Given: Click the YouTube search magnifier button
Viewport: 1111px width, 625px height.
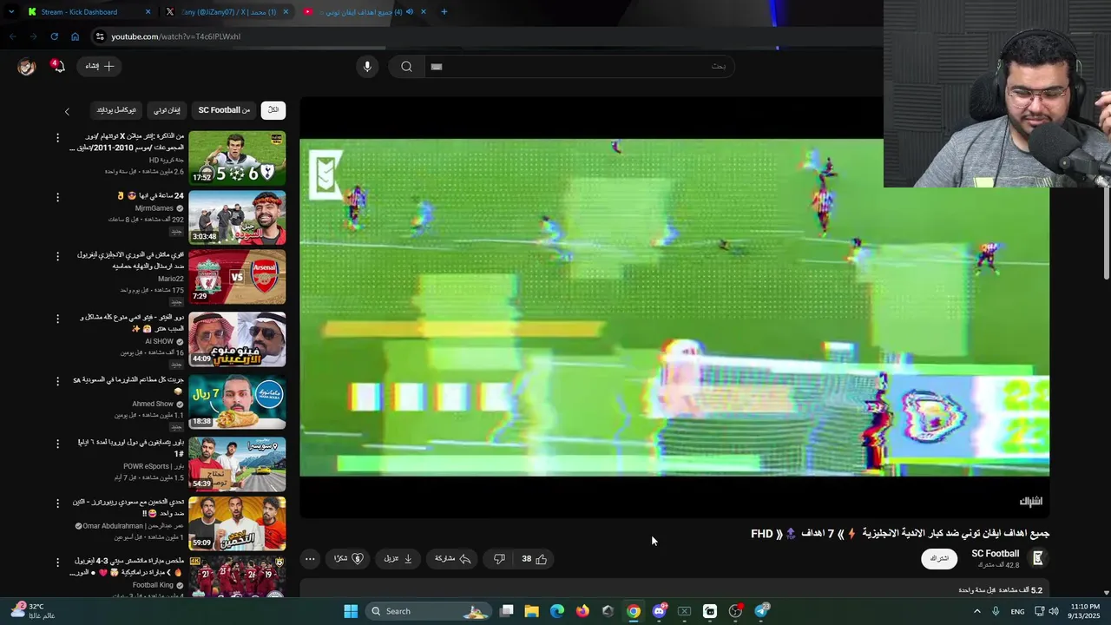Looking at the screenshot, I should pyautogui.click(x=406, y=66).
